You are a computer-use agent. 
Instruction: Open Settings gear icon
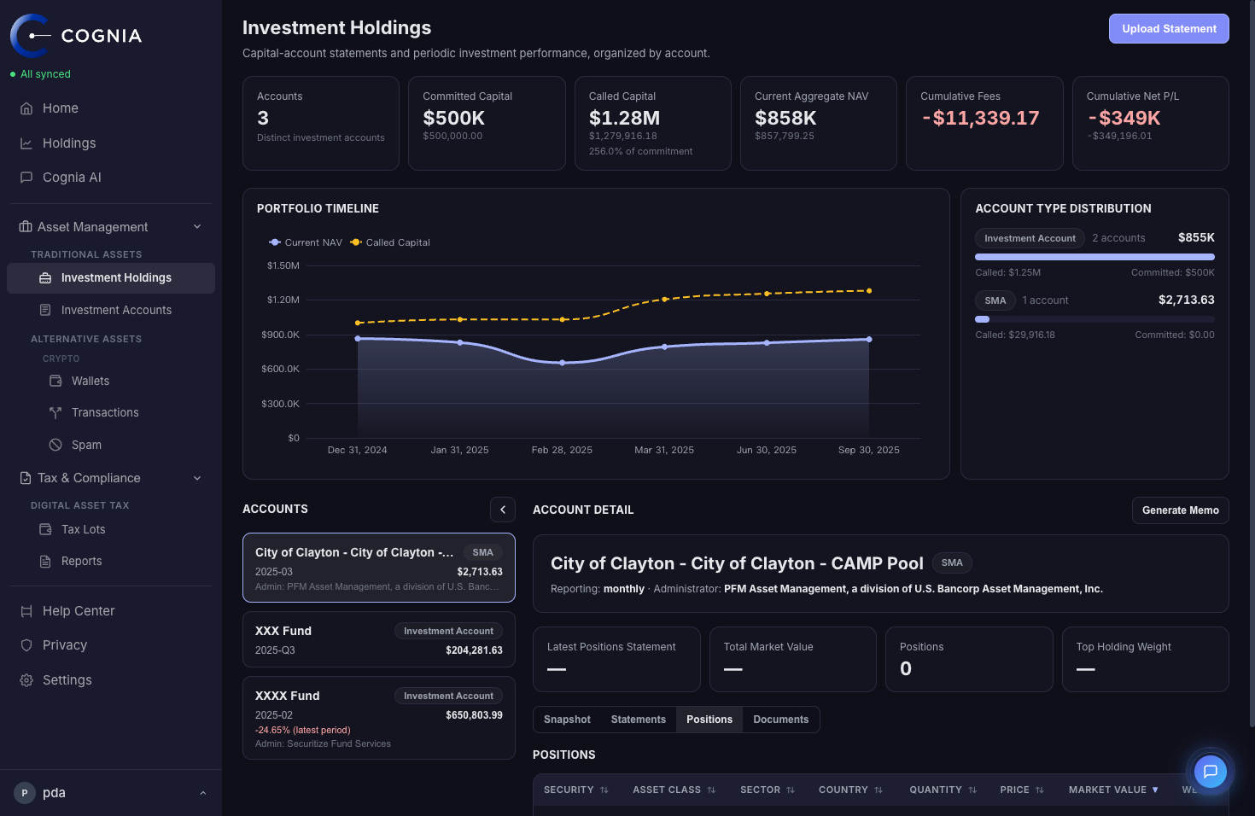pos(26,680)
